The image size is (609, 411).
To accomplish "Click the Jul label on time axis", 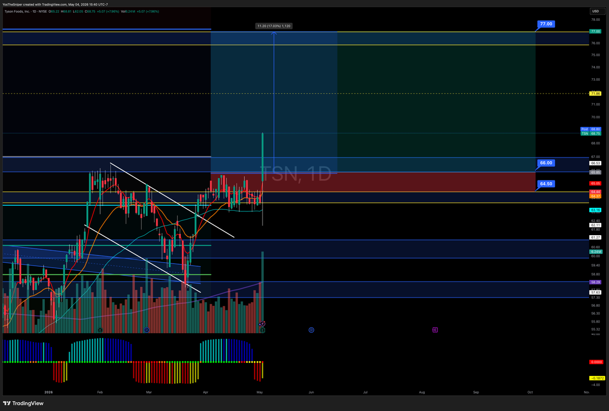I will pos(365,392).
